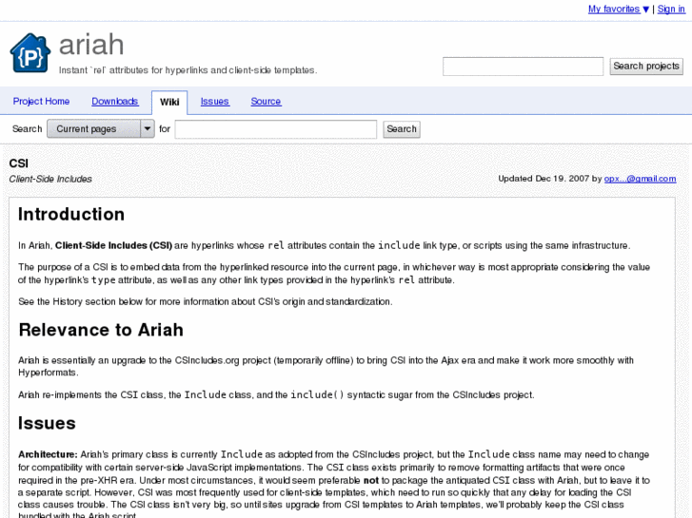Expand the Current pages dropdown
Screen dimensions: 692x518
pyautogui.click(x=101, y=128)
